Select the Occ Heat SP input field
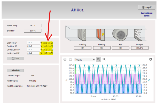The height and width of the screenshot is (105, 157). [33, 46]
